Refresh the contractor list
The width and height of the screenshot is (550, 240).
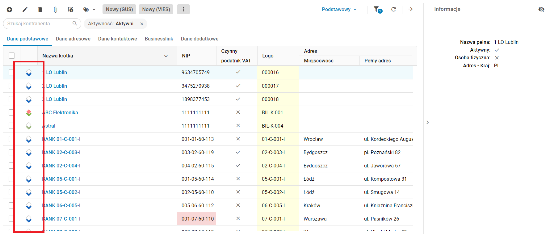pos(393,10)
